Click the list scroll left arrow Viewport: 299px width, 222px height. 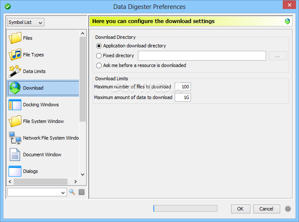[10, 181]
